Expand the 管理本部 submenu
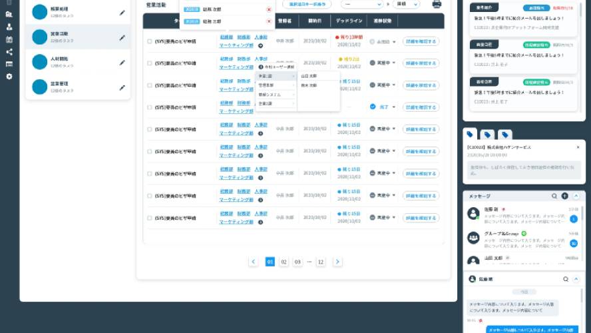 pos(276,85)
